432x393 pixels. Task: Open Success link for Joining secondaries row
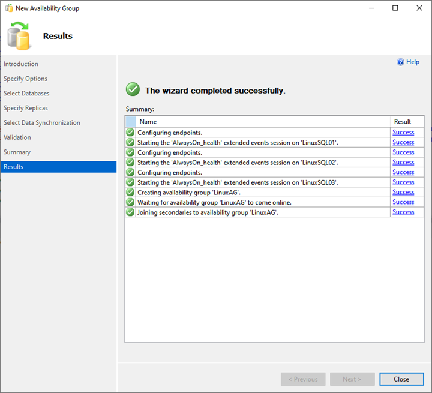[403, 212]
